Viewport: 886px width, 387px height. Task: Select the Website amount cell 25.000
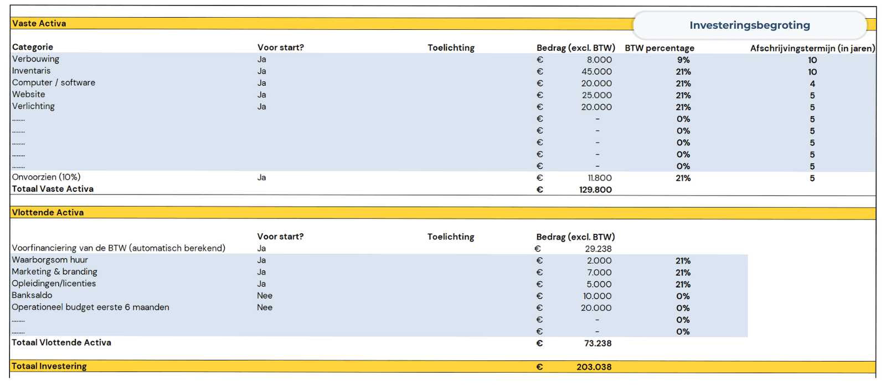596,96
